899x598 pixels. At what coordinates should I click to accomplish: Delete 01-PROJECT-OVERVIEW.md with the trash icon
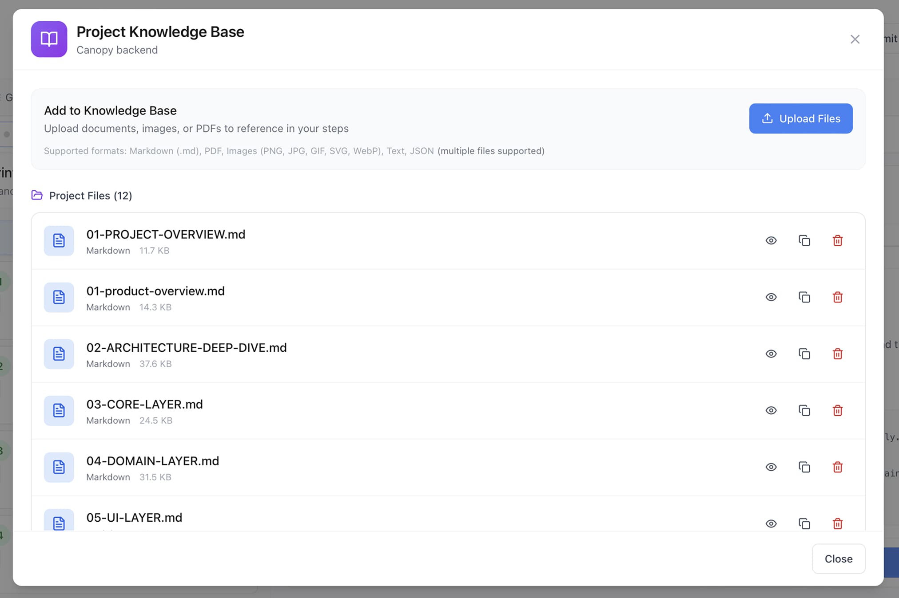[838, 240]
